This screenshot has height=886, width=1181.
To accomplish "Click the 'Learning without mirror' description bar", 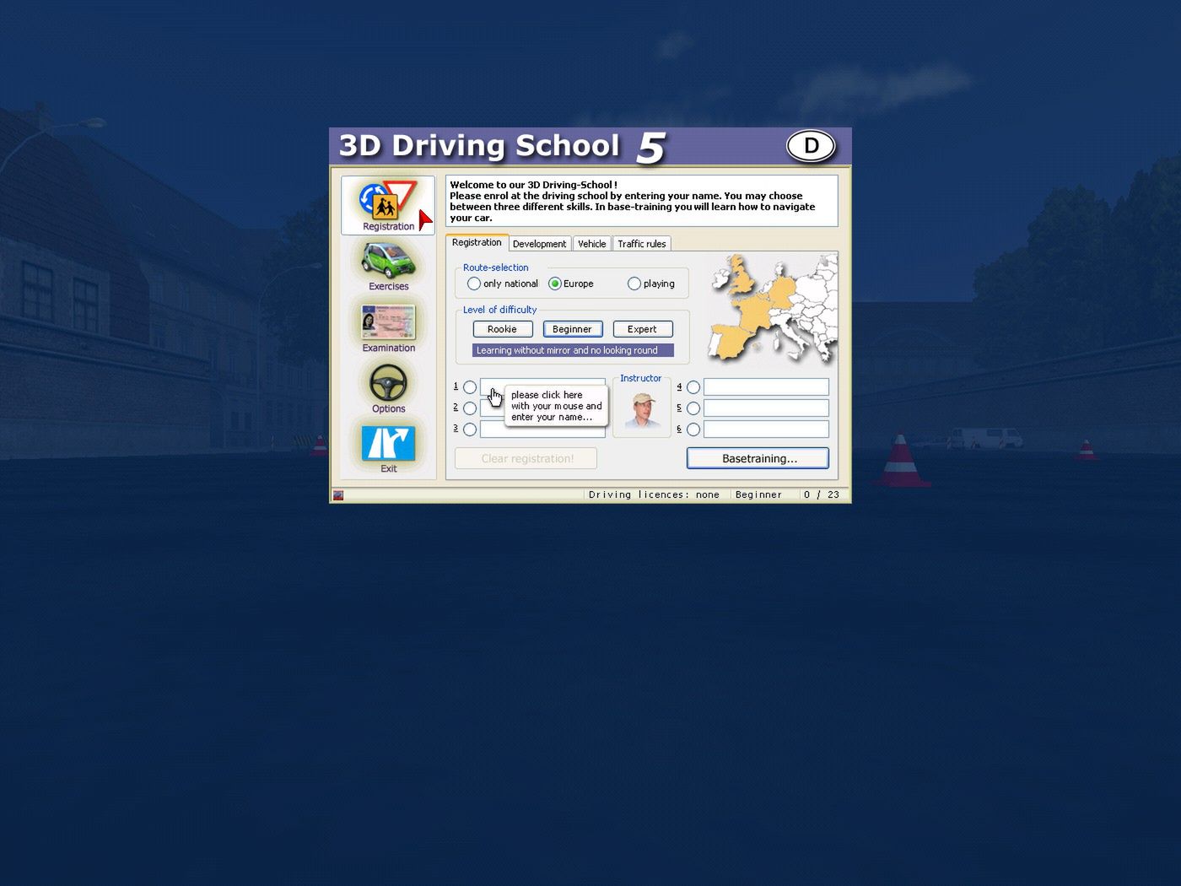I will (573, 350).
